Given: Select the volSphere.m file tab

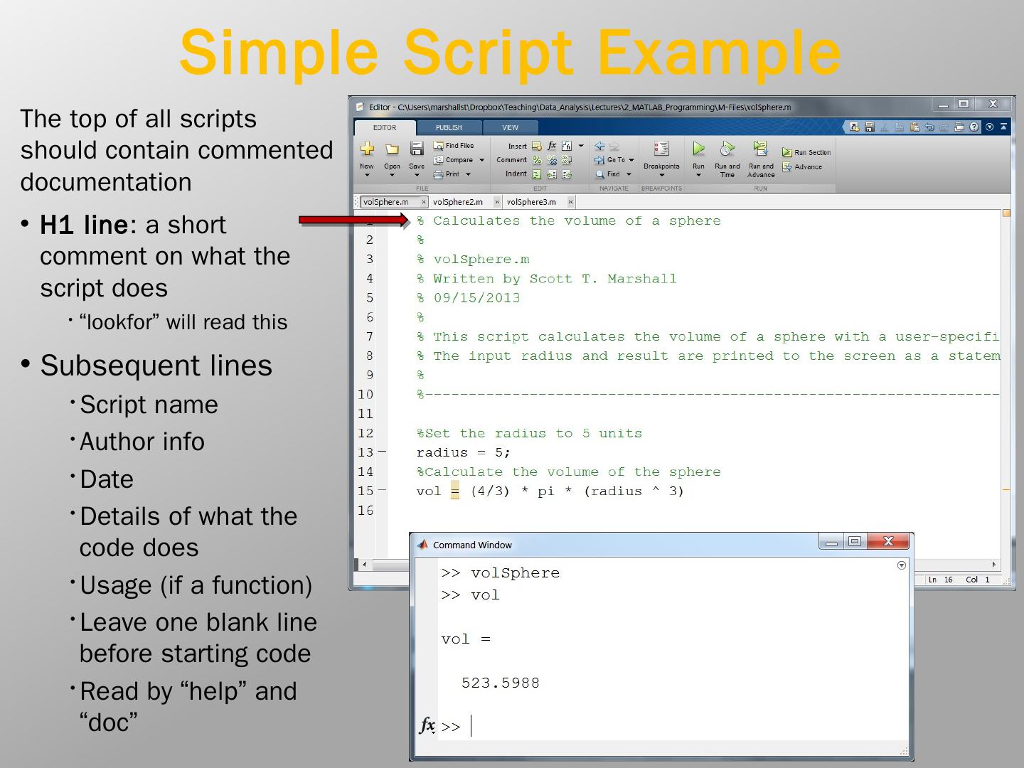Looking at the screenshot, I should tap(393, 202).
